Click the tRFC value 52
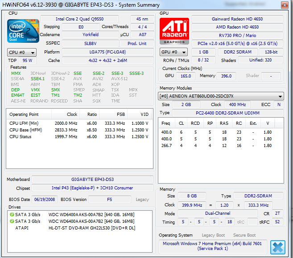This screenshot has width=293, height=258. tap(277, 222)
